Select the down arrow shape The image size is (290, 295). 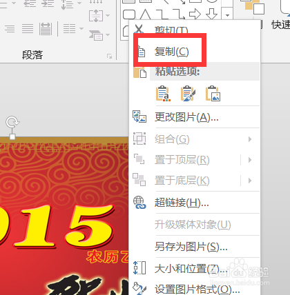212,14
